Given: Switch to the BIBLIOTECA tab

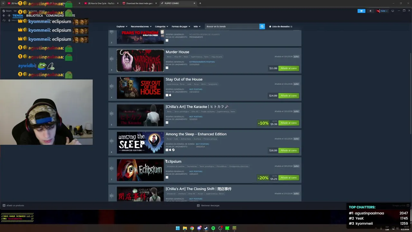Looking at the screenshot, I should pyautogui.click(x=34, y=15).
